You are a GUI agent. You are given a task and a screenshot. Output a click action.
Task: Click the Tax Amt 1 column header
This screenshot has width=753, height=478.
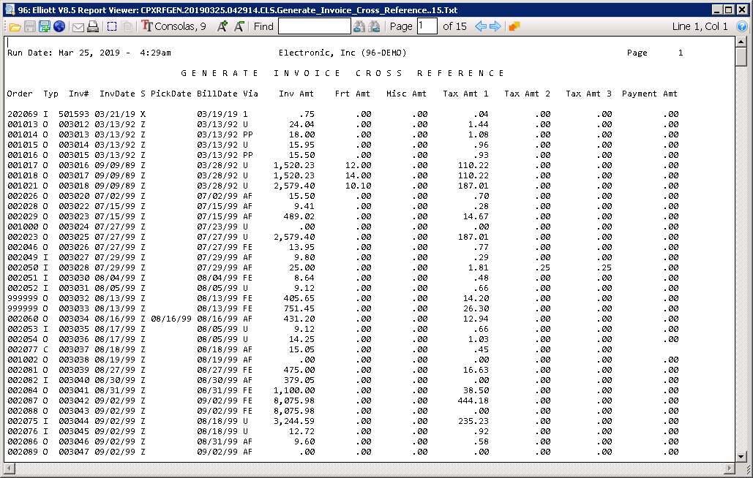point(465,94)
